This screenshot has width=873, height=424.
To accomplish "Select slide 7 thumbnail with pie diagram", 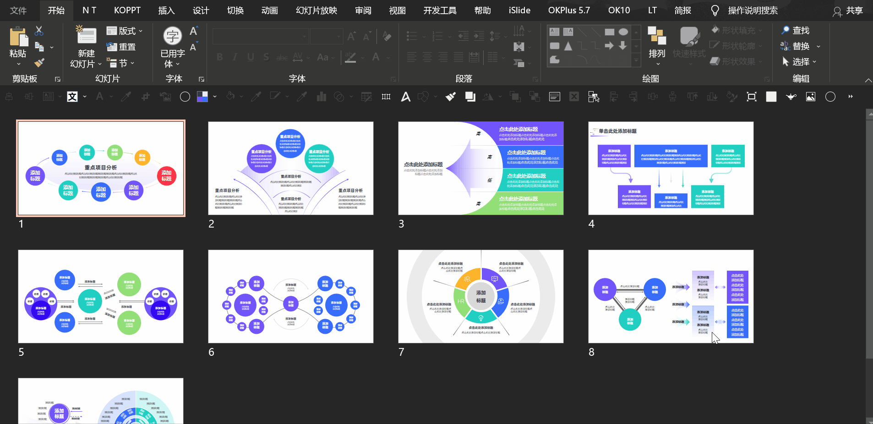I will [x=481, y=296].
